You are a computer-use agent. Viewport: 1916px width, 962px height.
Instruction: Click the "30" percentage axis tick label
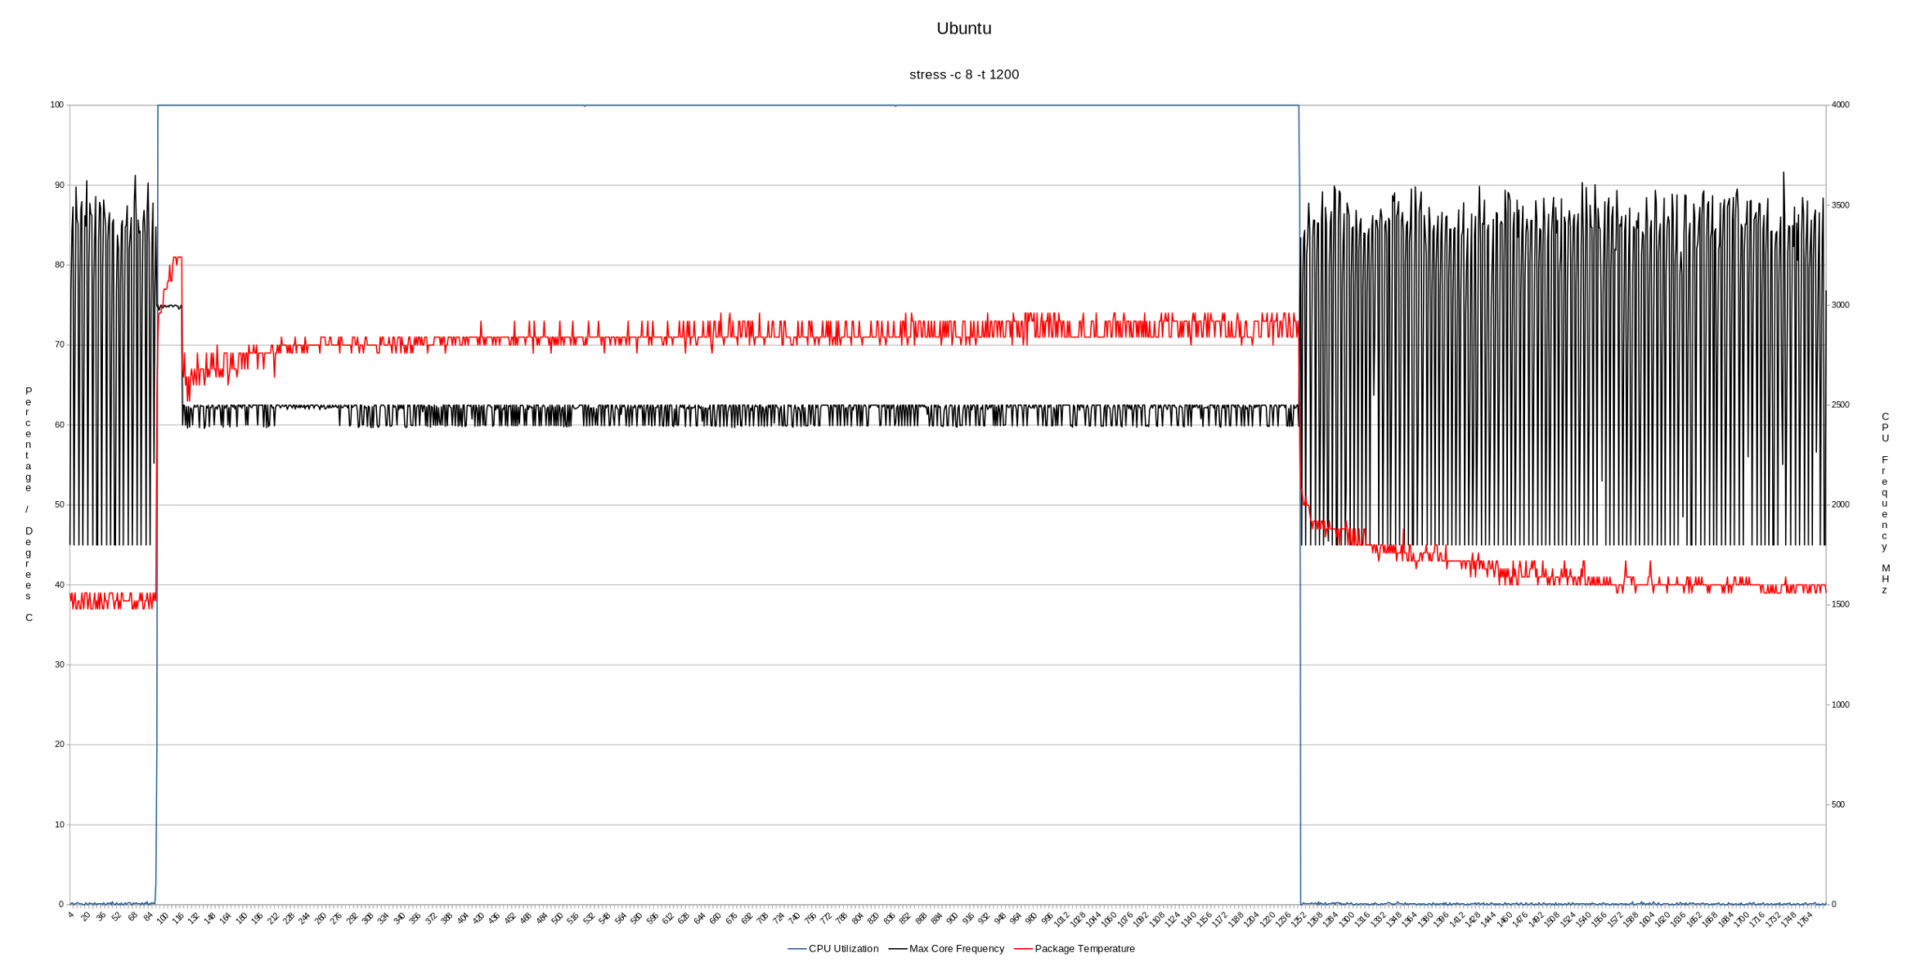[x=59, y=665]
